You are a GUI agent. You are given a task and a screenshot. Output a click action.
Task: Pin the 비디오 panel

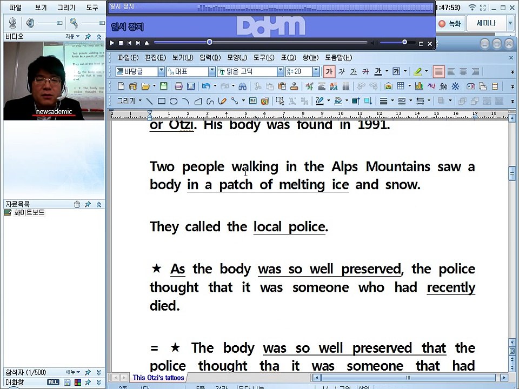88,36
